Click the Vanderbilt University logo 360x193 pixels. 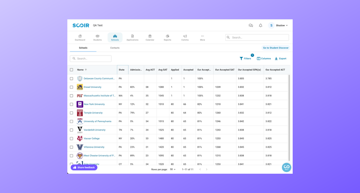pyautogui.click(x=80, y=130)
